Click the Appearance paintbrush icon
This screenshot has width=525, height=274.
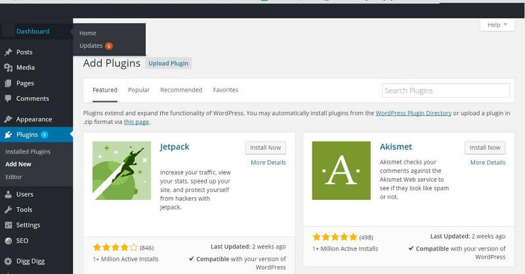8,119
